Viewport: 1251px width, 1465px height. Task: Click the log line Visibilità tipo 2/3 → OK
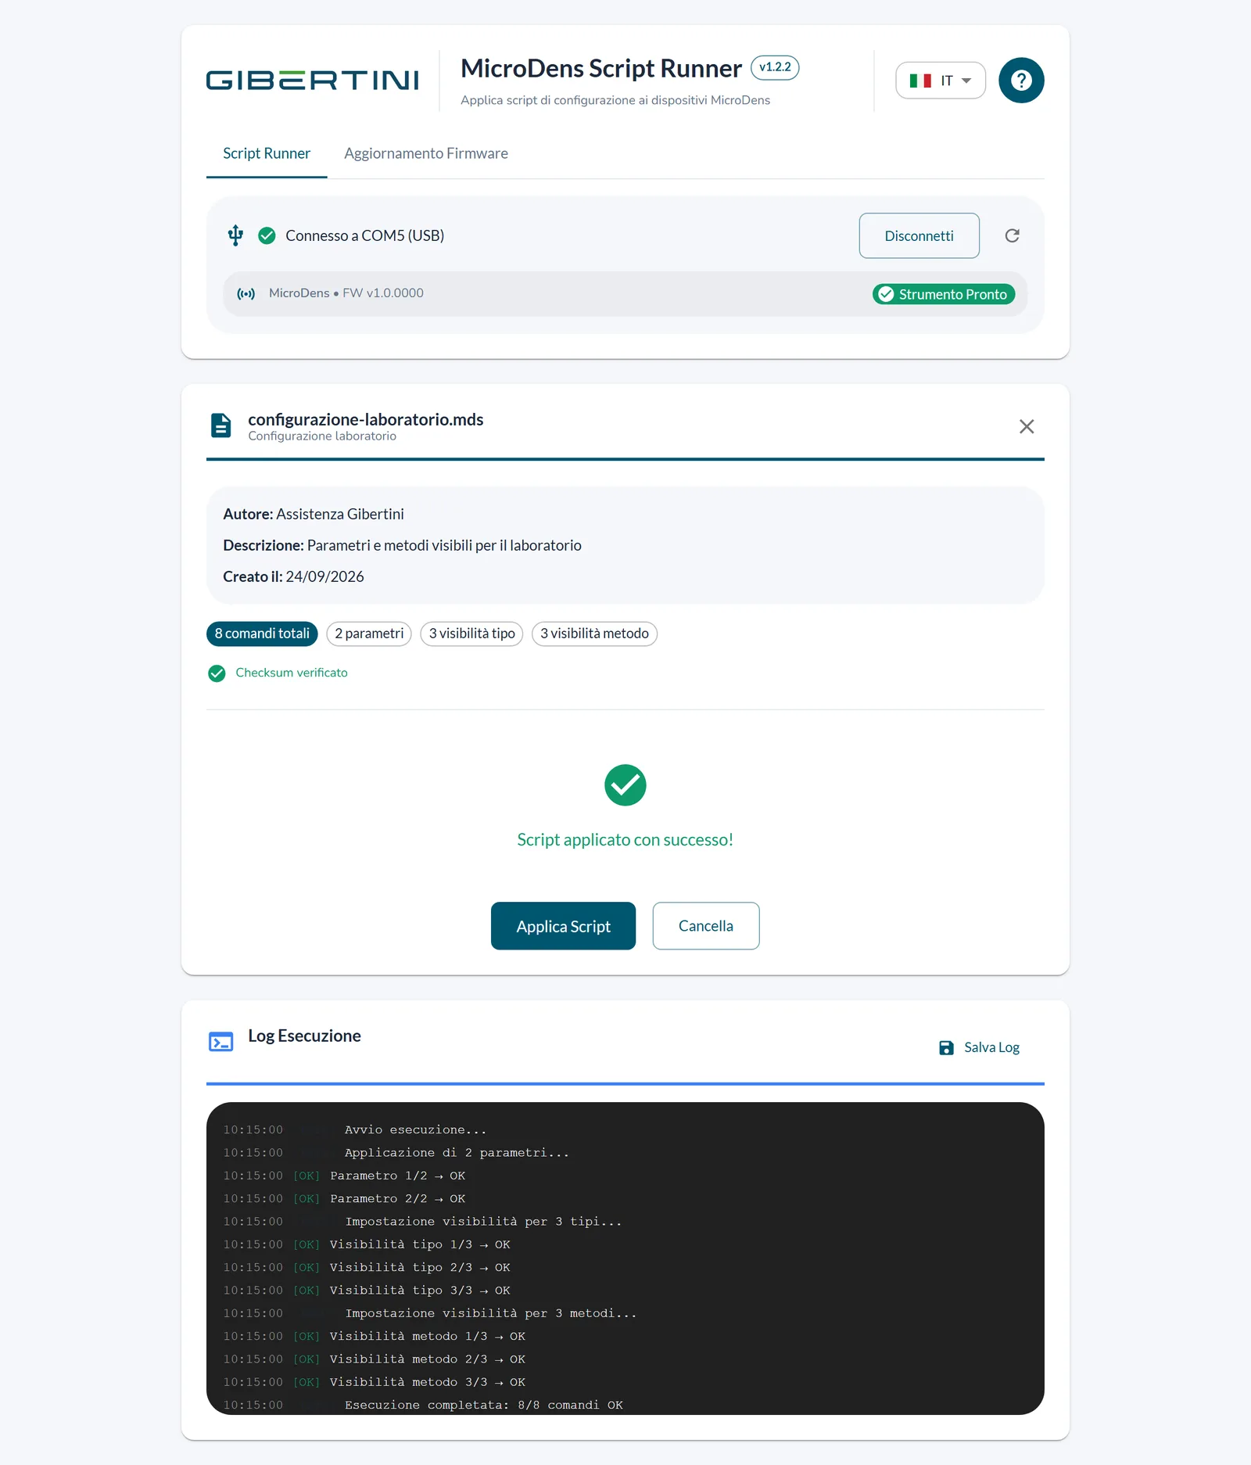[x=420, y=1267]
